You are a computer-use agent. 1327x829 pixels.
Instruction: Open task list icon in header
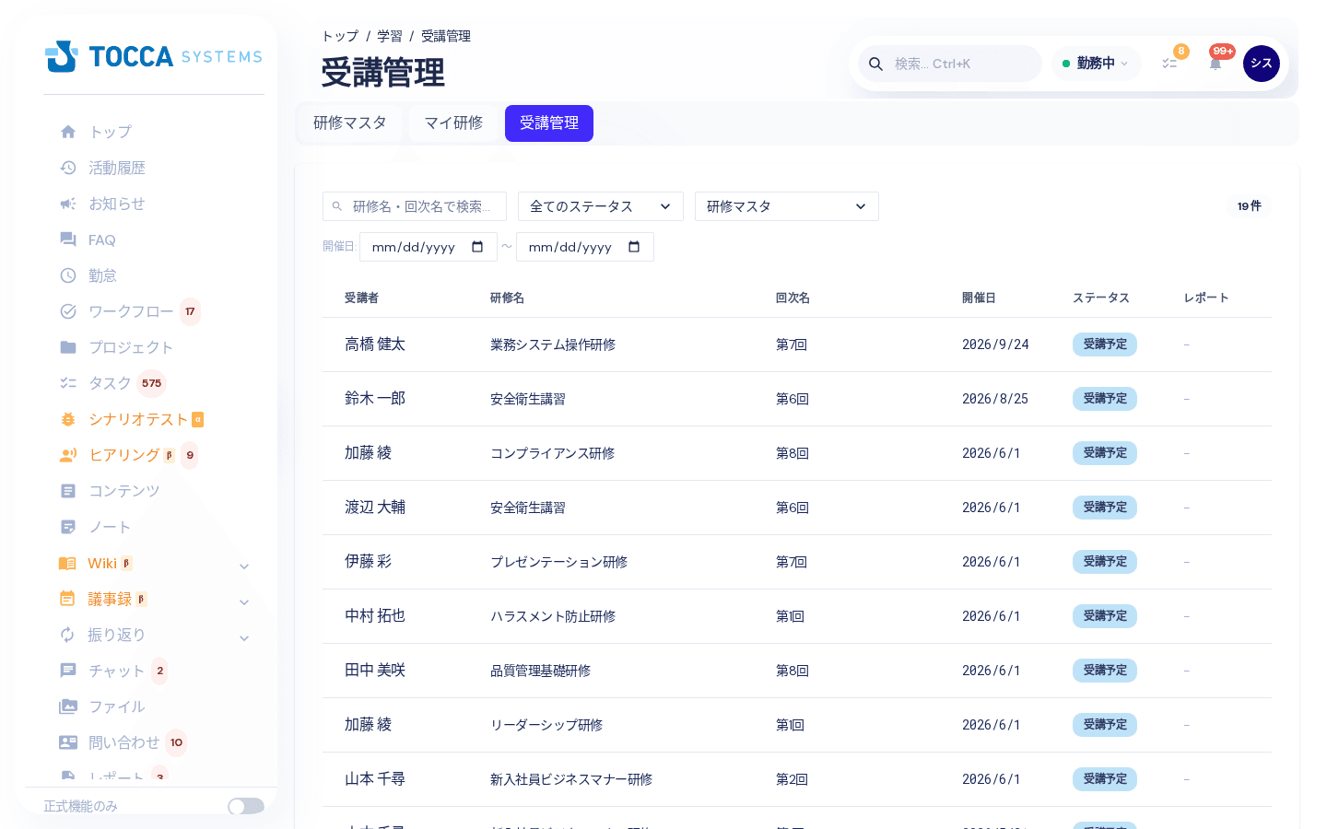tap(1169, 64)
